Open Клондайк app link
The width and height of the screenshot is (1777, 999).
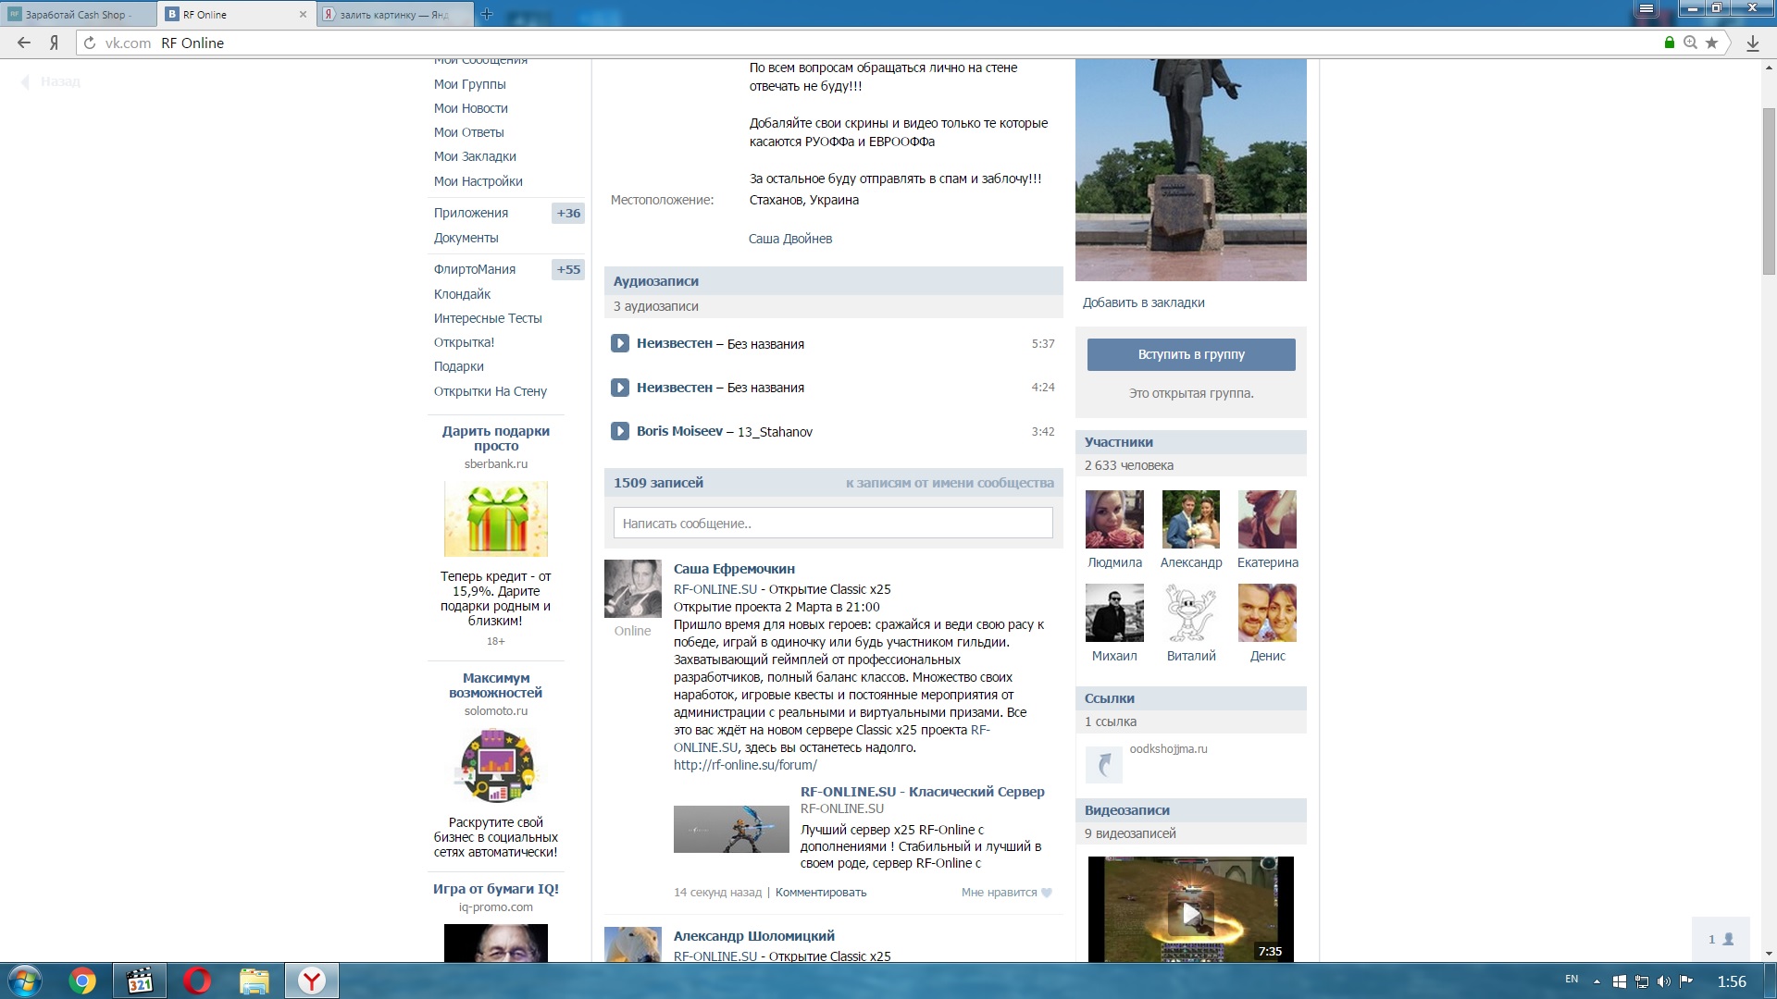[462, 294]
